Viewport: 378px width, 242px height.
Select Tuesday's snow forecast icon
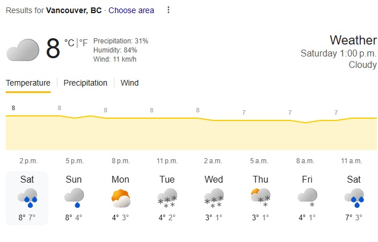tap(167, 197)
